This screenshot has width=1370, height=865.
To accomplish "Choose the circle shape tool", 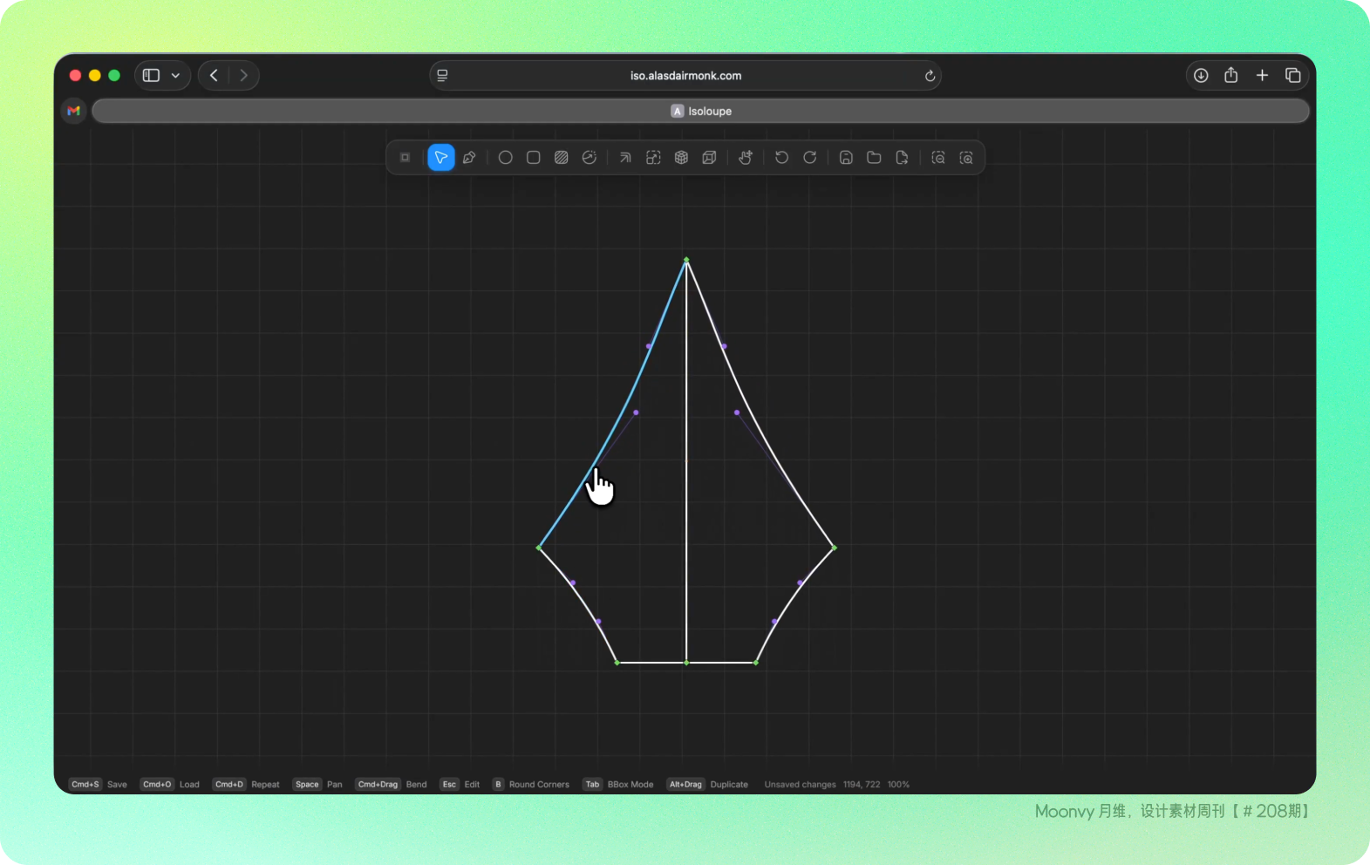I will click(x=505, y=158).
